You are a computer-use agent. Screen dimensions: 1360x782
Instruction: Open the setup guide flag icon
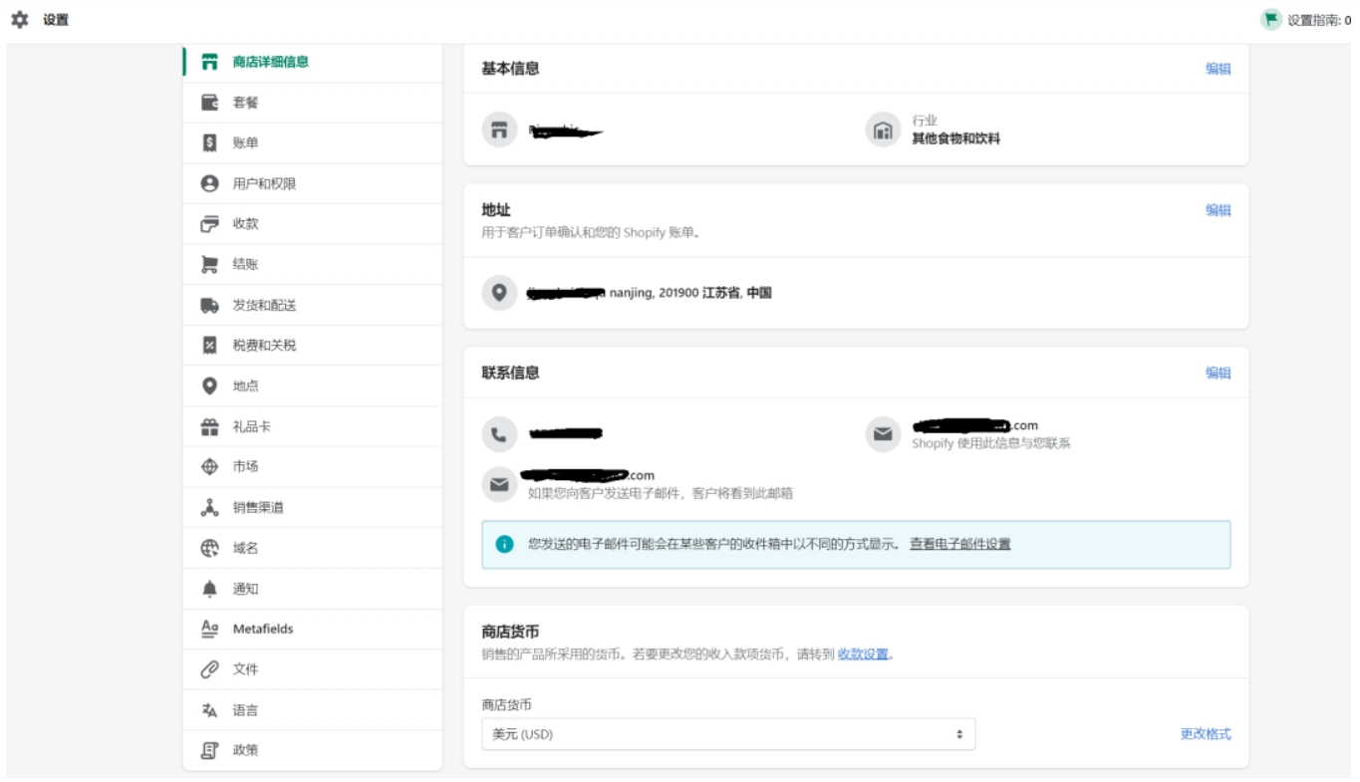(1270, 19)
